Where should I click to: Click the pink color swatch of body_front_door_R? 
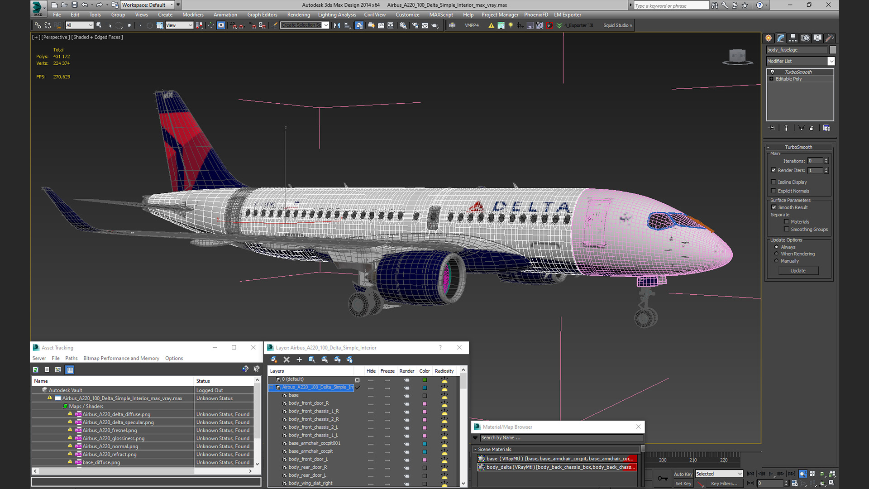(425, 403)
